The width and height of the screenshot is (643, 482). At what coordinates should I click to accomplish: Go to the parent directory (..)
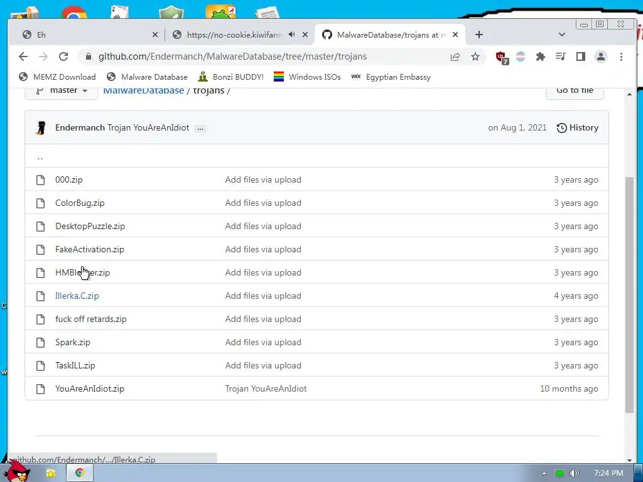[x=40, y=158]
